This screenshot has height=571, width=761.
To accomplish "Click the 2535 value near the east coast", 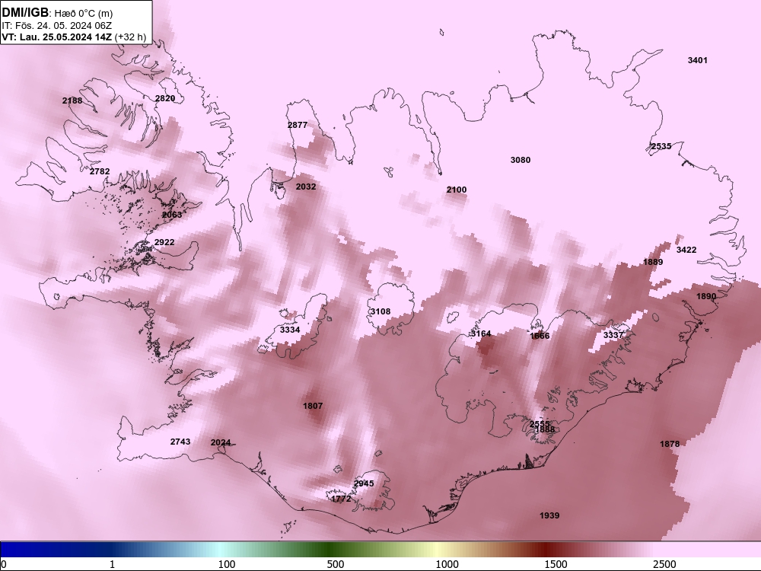I will tap(661, 146).
